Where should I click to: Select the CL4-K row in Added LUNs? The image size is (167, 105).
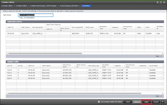85,78
